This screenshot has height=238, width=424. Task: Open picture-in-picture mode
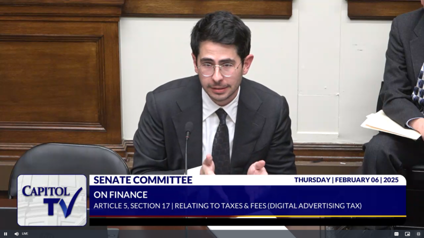click(x=408, y=234)
